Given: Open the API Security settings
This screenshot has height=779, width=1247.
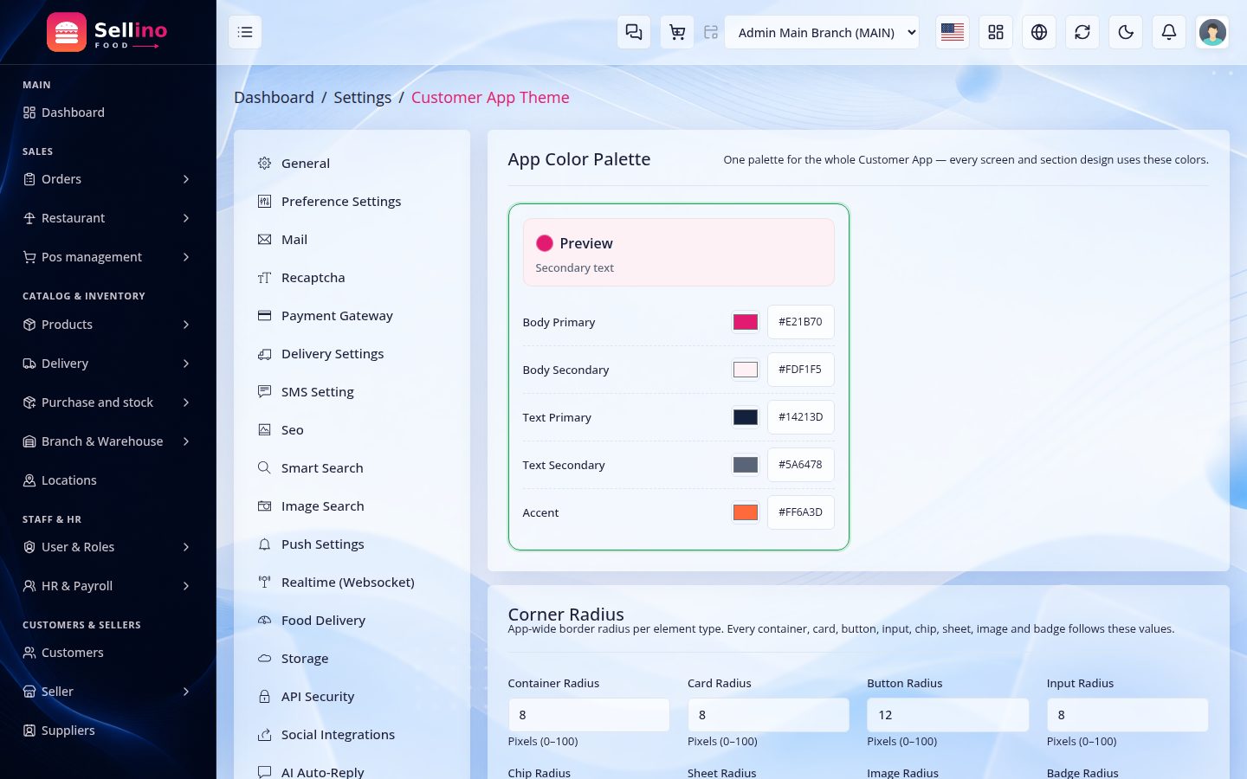Looking at the screenshot, I should coord(352,697).
